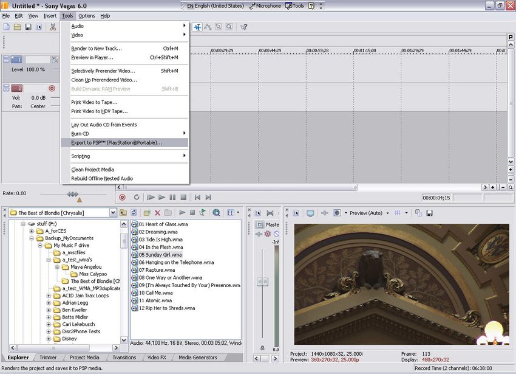This screenshot has height=374, width=516.
Task: Click Play From Start in transport bar
Action: 151,197
